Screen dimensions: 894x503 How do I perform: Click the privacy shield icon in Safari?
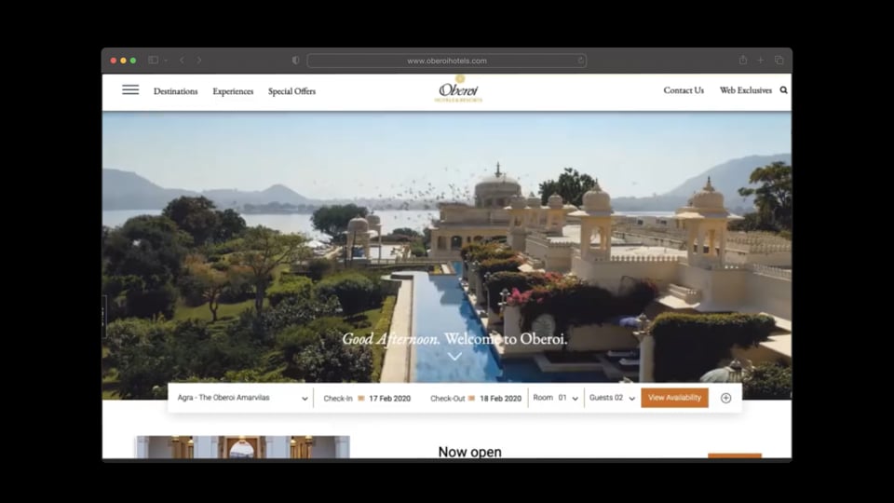pos(295,60)
